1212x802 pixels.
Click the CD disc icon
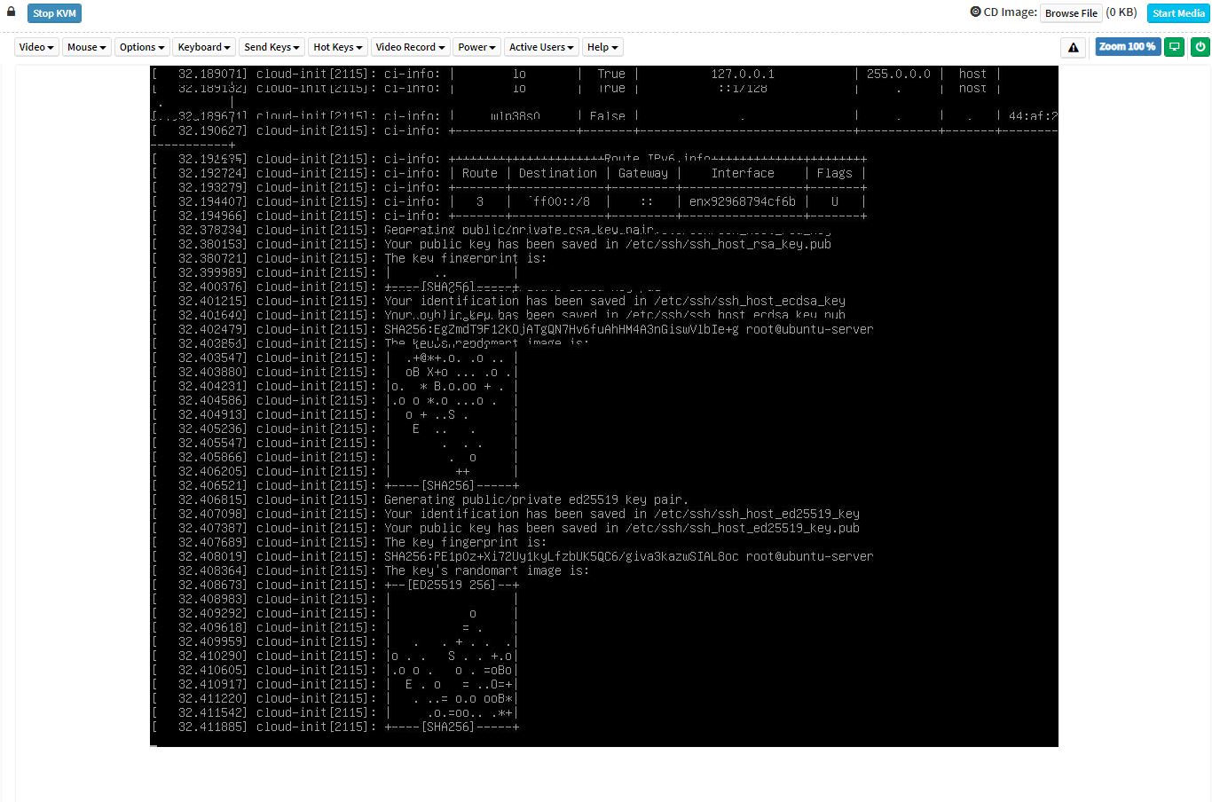975,12
